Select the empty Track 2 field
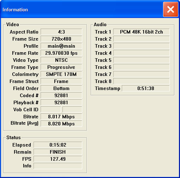The image size is (180, 178). click(x=142, y=39)
